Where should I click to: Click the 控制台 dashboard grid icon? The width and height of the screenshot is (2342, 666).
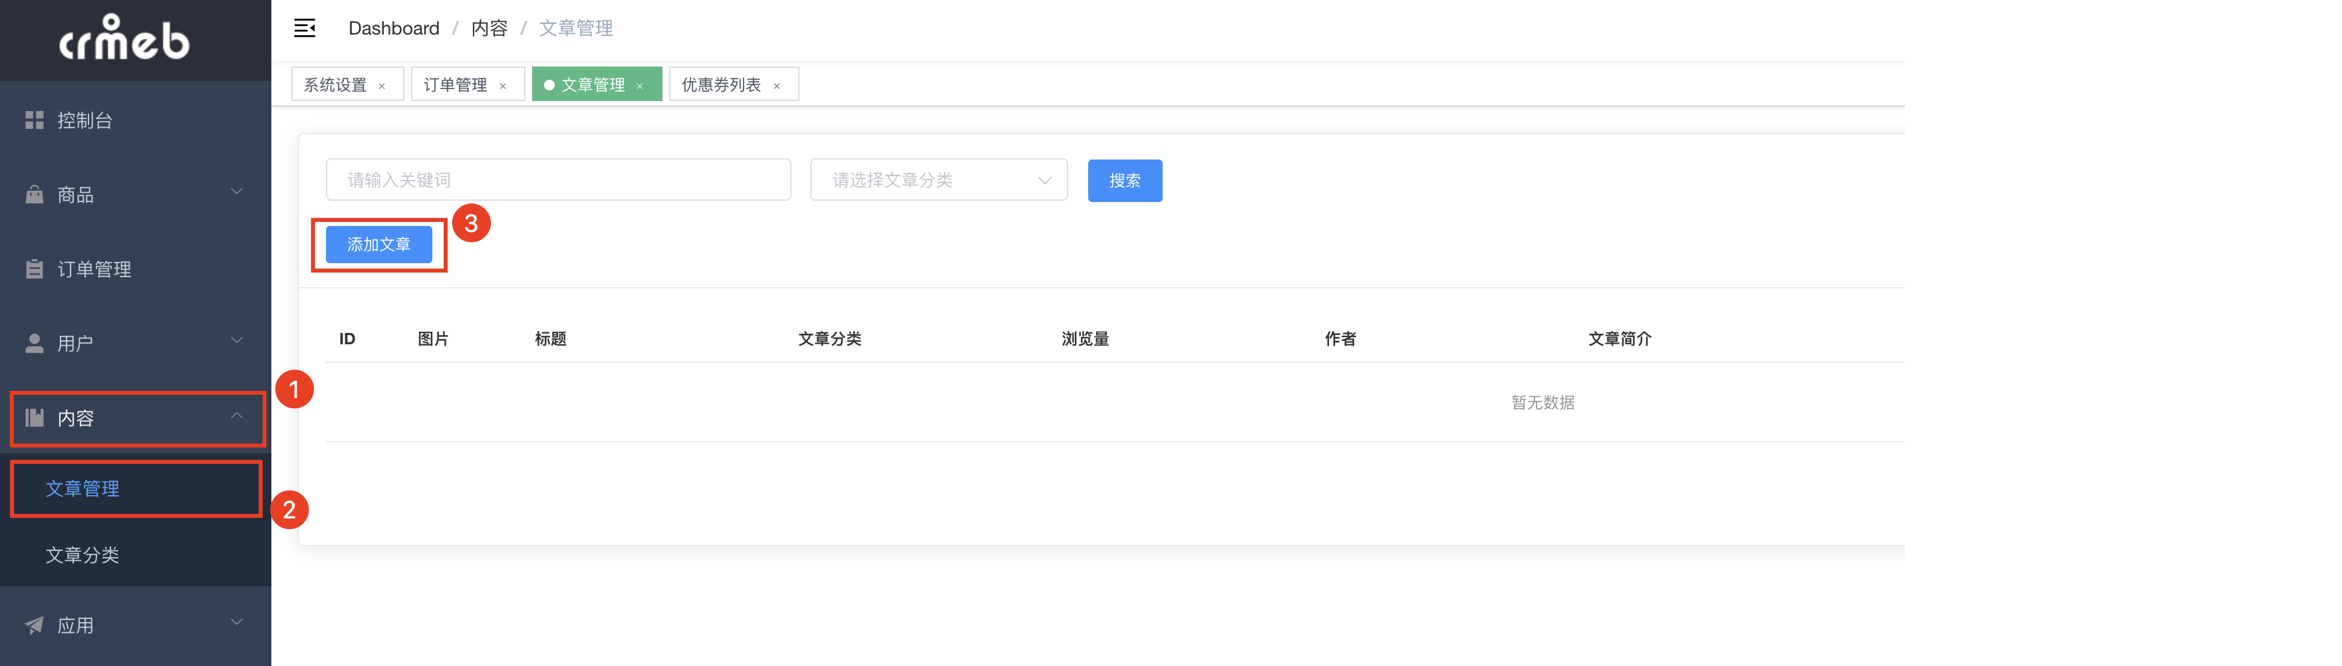coord(35,120)
